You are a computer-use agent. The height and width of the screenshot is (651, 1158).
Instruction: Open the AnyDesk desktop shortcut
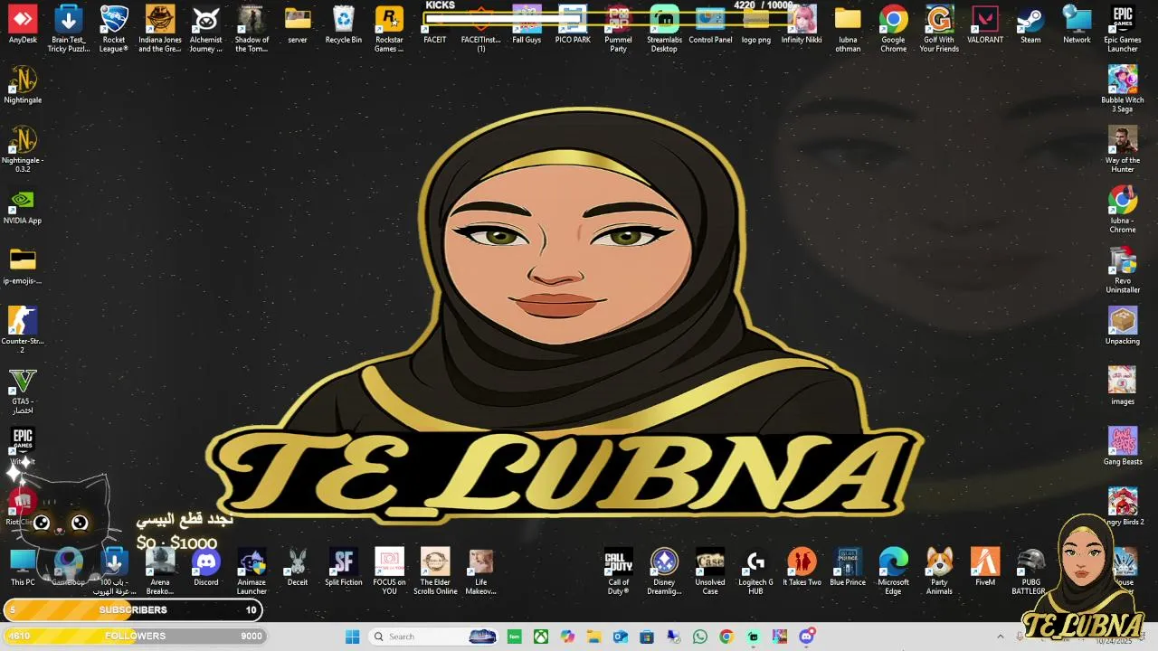click(x=23, y=25)
